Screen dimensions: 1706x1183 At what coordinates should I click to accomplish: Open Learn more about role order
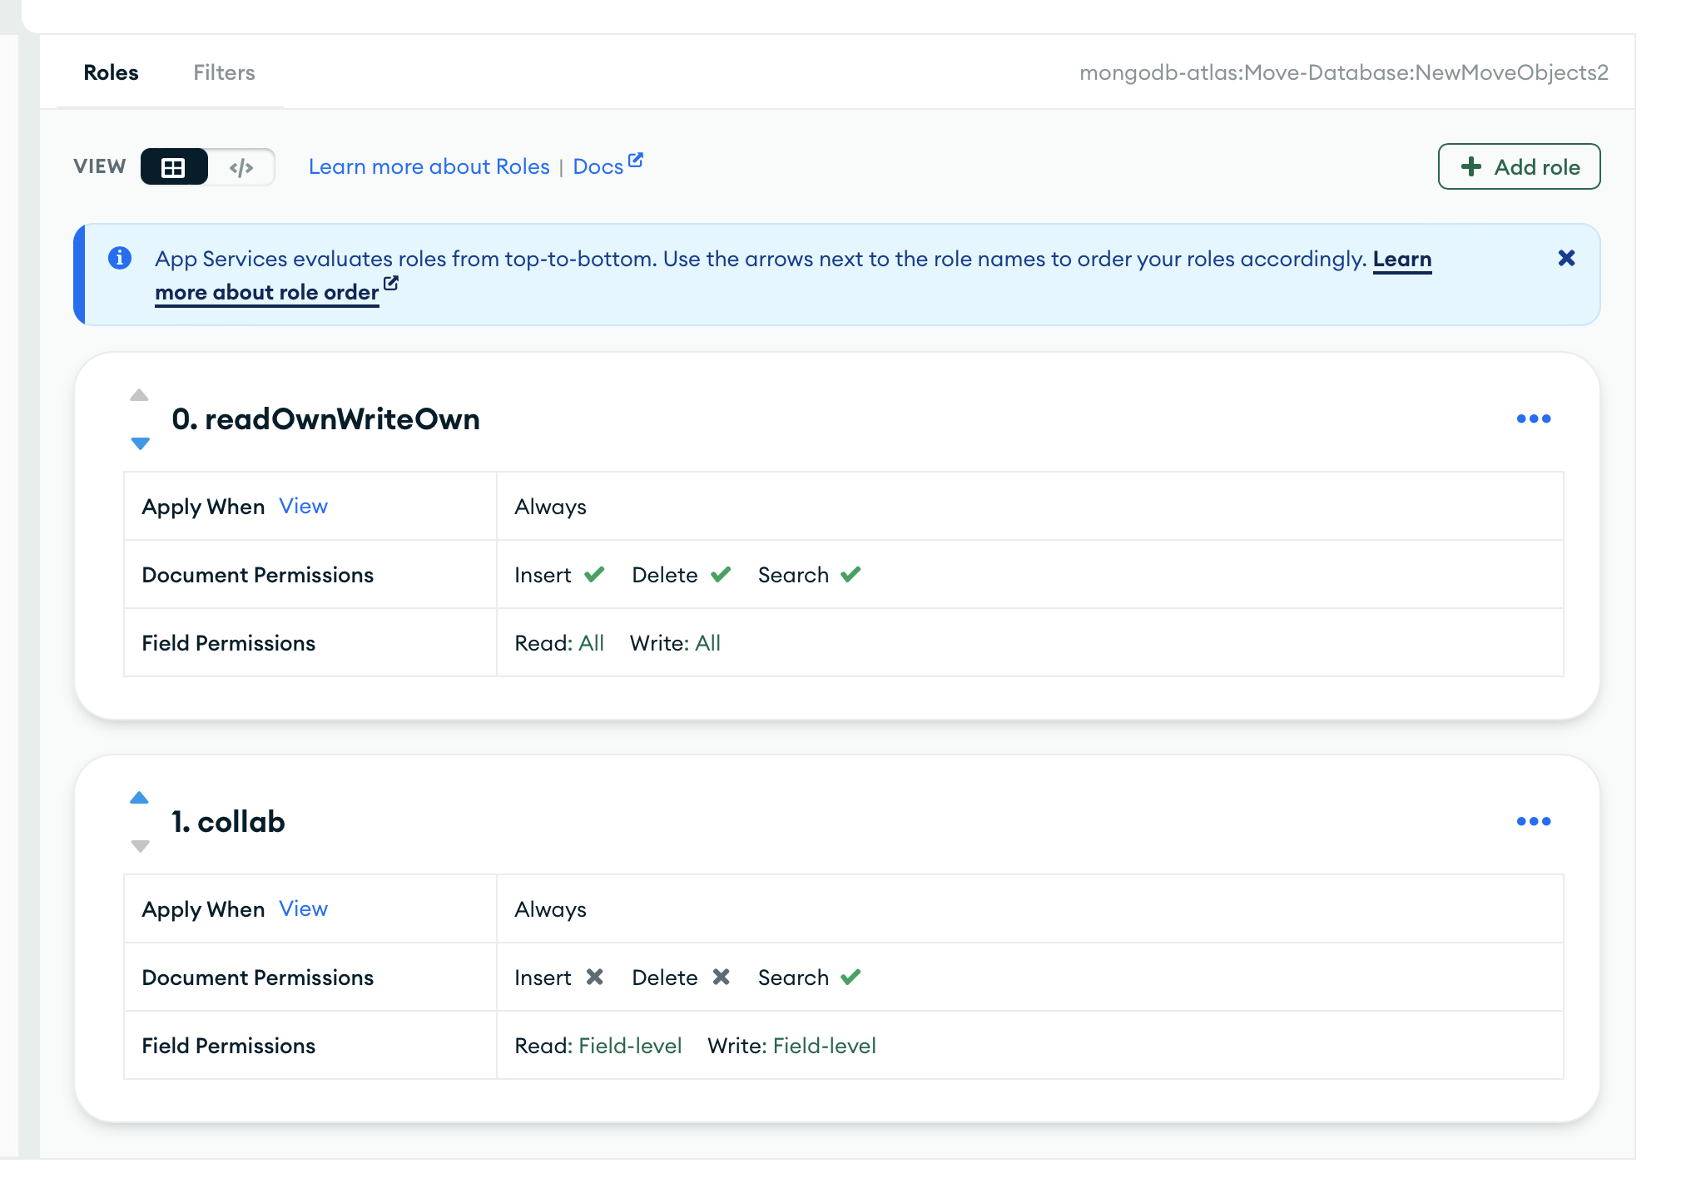[x=266, y=292]
